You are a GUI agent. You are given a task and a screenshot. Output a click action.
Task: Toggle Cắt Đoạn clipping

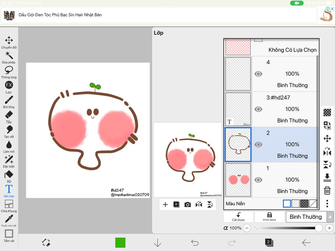(x=238, y=217)
